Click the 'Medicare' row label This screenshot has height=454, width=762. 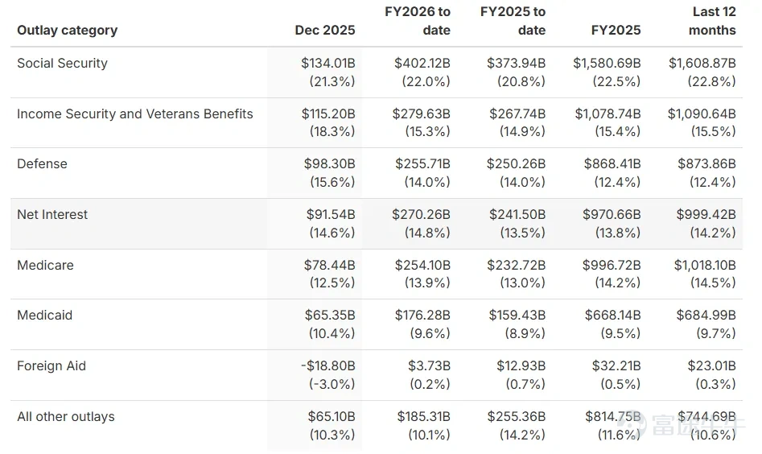click(45, 265)
